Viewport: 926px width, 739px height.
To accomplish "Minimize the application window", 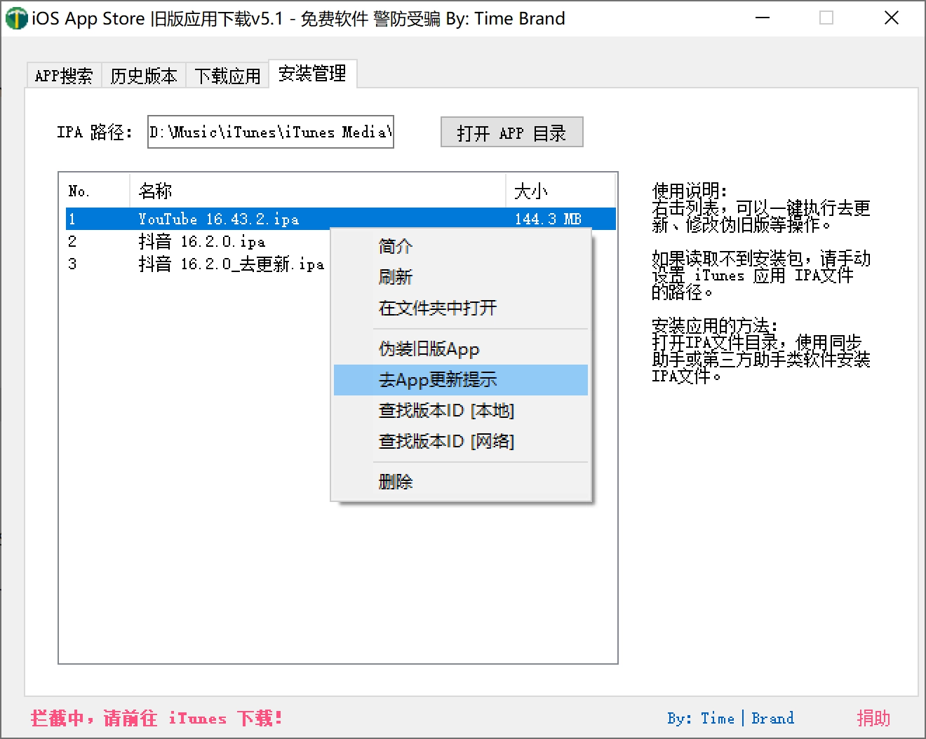I will tap(763, 18).
